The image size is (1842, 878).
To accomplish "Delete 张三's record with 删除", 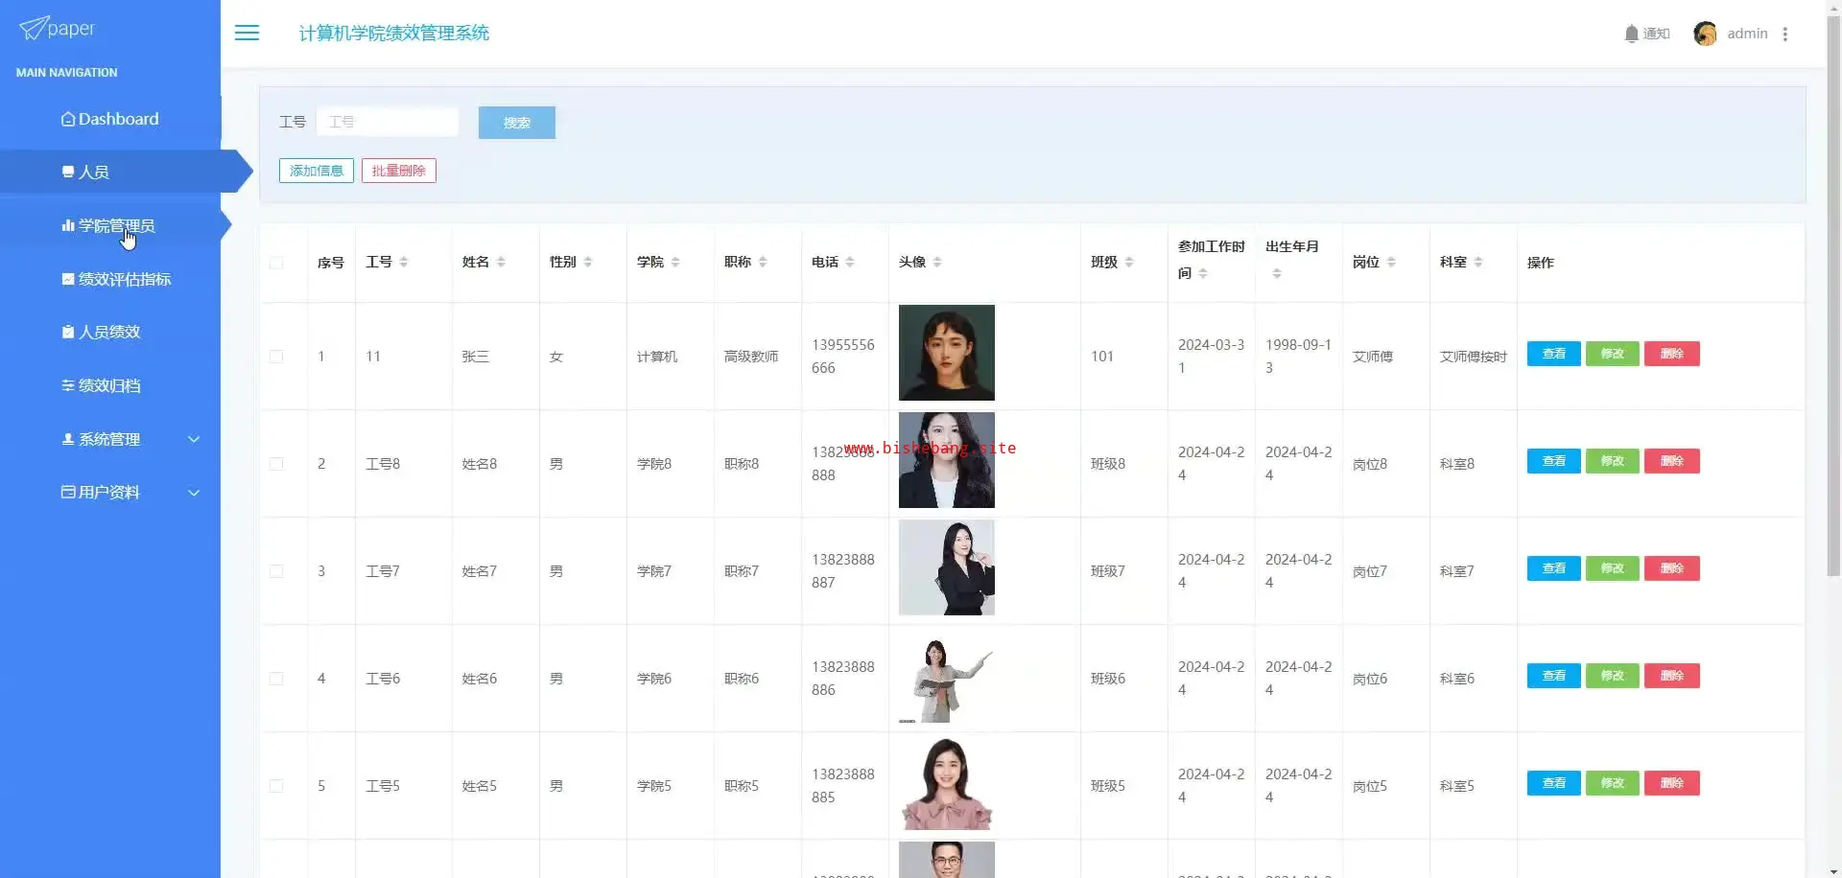I will pos(1672,354).
